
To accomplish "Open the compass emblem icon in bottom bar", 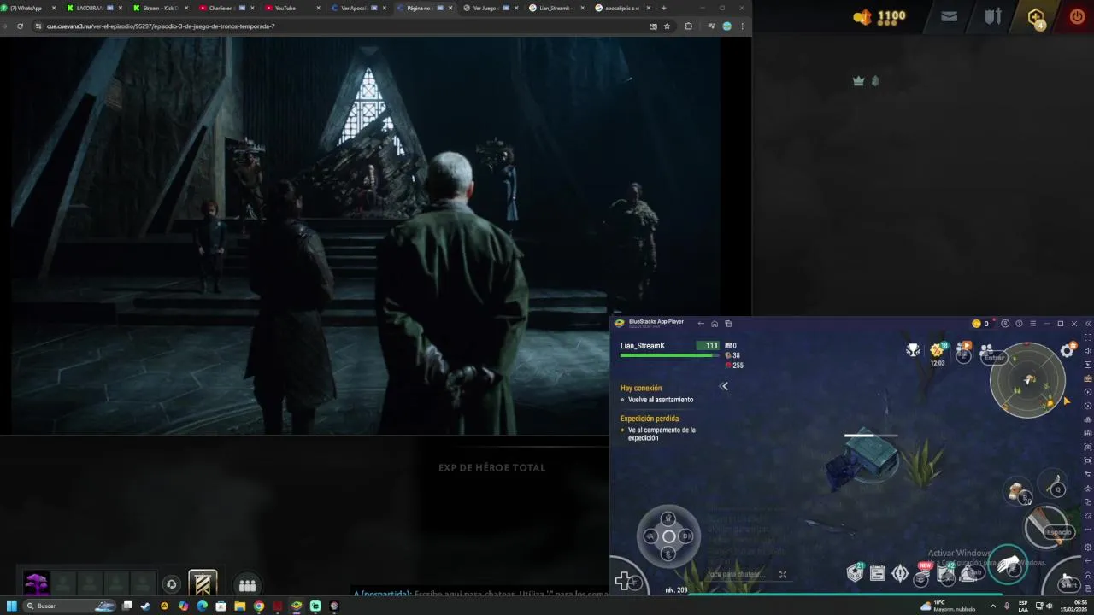I will pos(900,574).
